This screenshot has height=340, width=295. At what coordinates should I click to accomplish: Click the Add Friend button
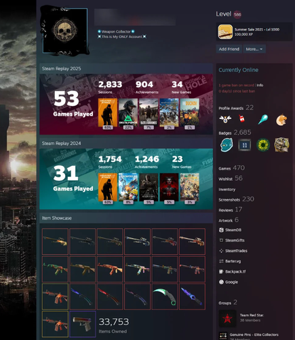click(229, 49)
